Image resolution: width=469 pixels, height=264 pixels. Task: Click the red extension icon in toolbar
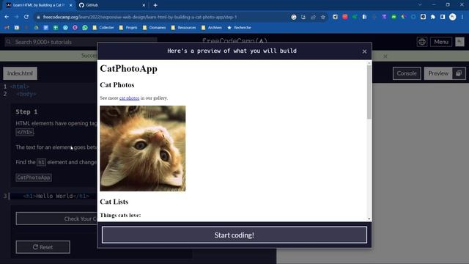[345, 17]
